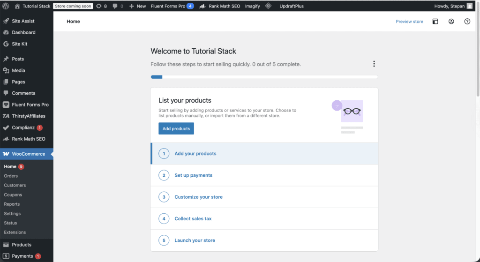Open the Rank Math SEO admin bar icon
Image resolution: width=480 pixels, height=262 pixels.
202,6
